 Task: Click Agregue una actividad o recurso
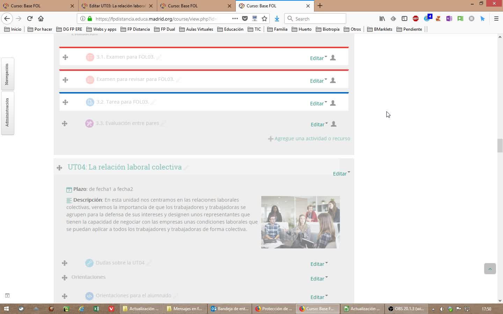(309, 139)
